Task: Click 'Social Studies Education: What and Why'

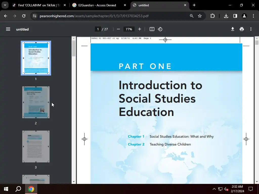Action: (x=182, y=137)
